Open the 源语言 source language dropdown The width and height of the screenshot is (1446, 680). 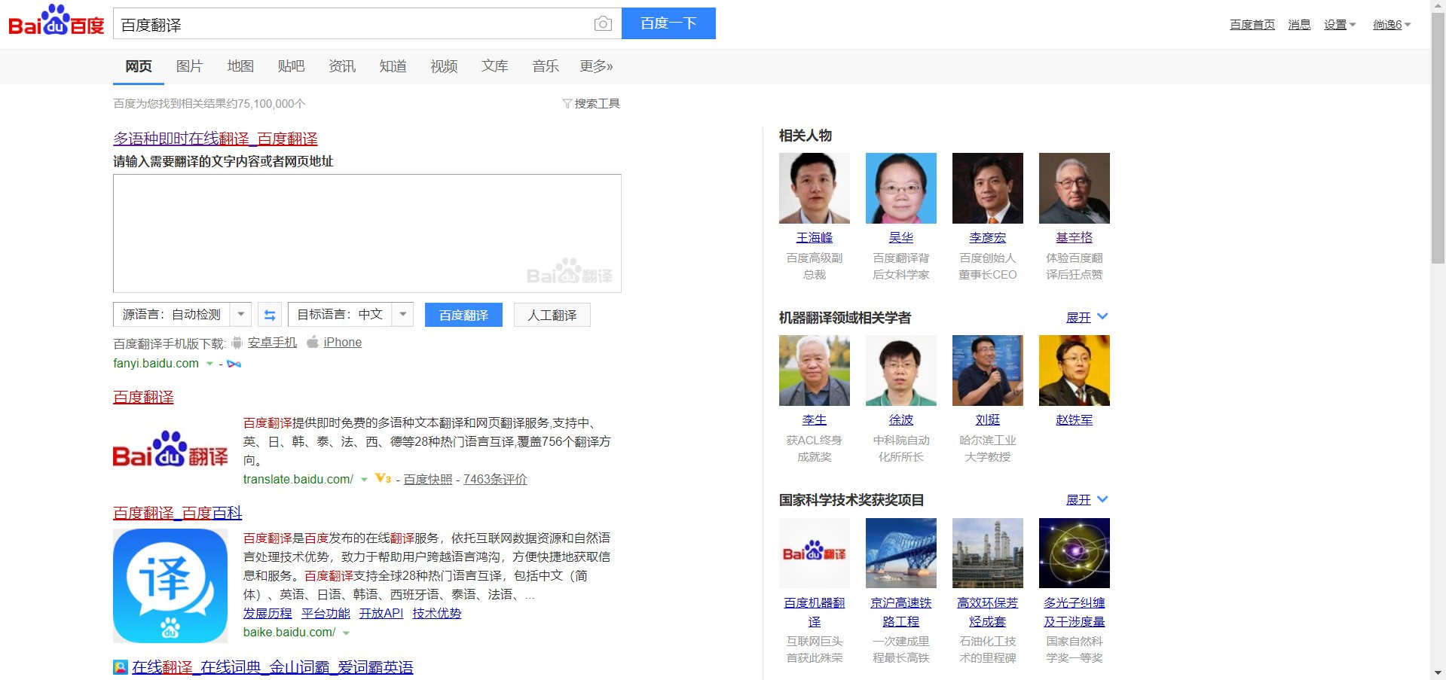pyautogui.click(x=240, y=314)
